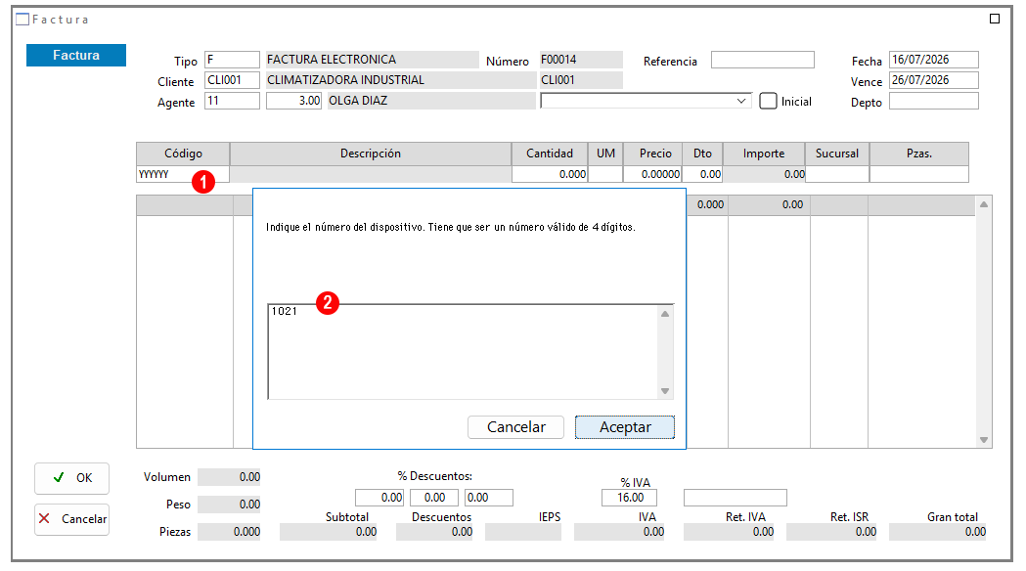Click the maximize box in title bar
Image resolution: width=1026 pixels, height=571 pixels.
tap(995, 19)
